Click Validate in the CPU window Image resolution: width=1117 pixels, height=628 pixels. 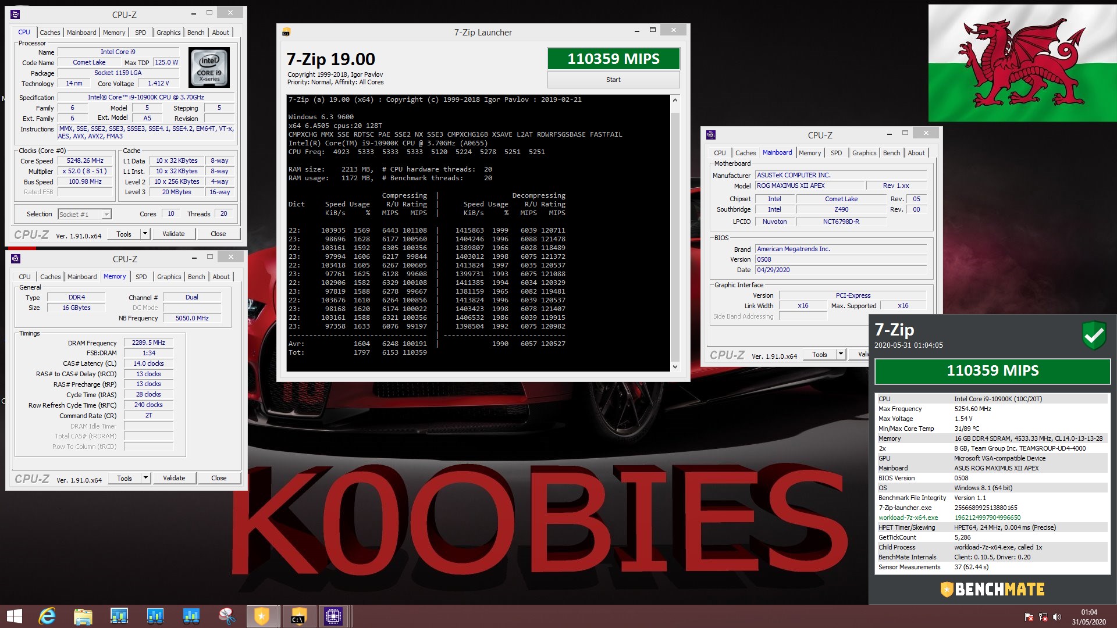pos(173,234)
